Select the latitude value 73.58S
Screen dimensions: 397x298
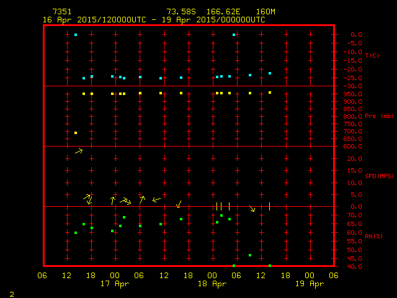click(x=179, y=12)
